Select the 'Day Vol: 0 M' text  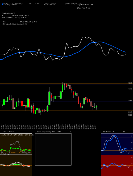point(84,8)
